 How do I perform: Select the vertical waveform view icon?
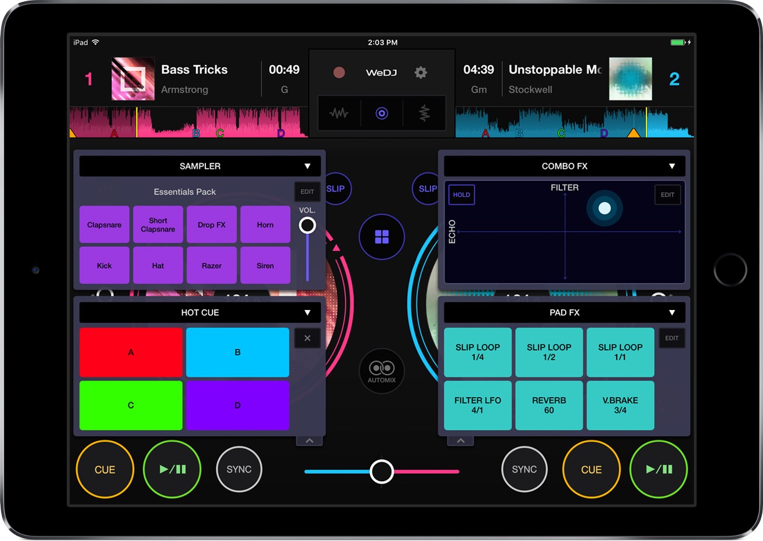tap(423, 113)
